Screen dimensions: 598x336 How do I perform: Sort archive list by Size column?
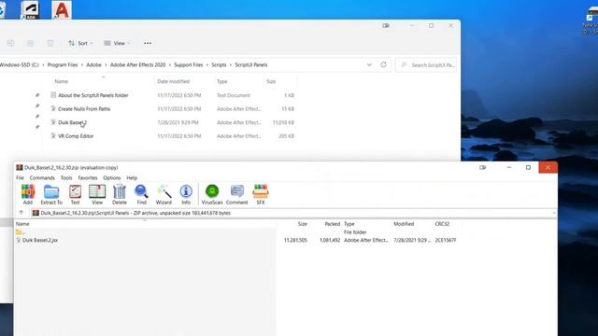tap(303, 224)
